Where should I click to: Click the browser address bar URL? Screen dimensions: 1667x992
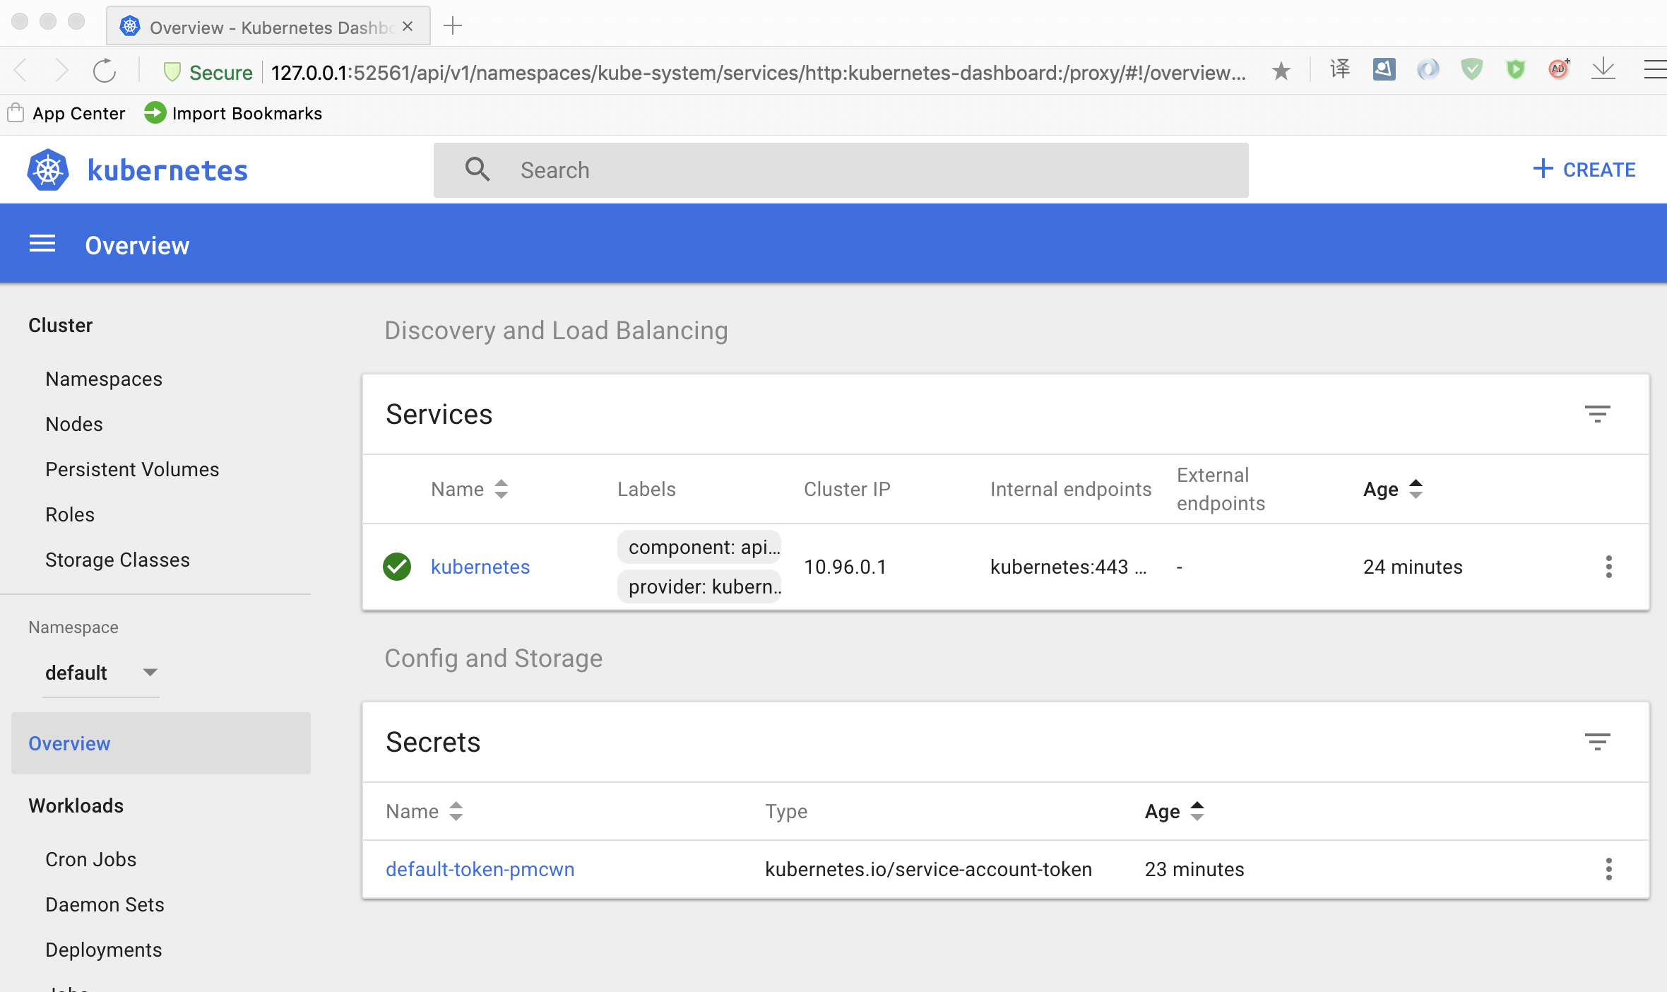pos(758,72)
